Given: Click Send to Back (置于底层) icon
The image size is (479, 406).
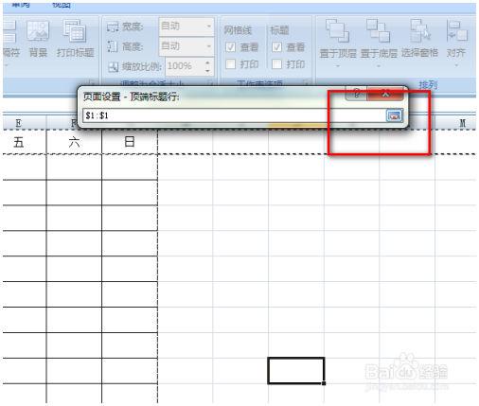Looking at the screenshot, I should (x=379, y=30).
